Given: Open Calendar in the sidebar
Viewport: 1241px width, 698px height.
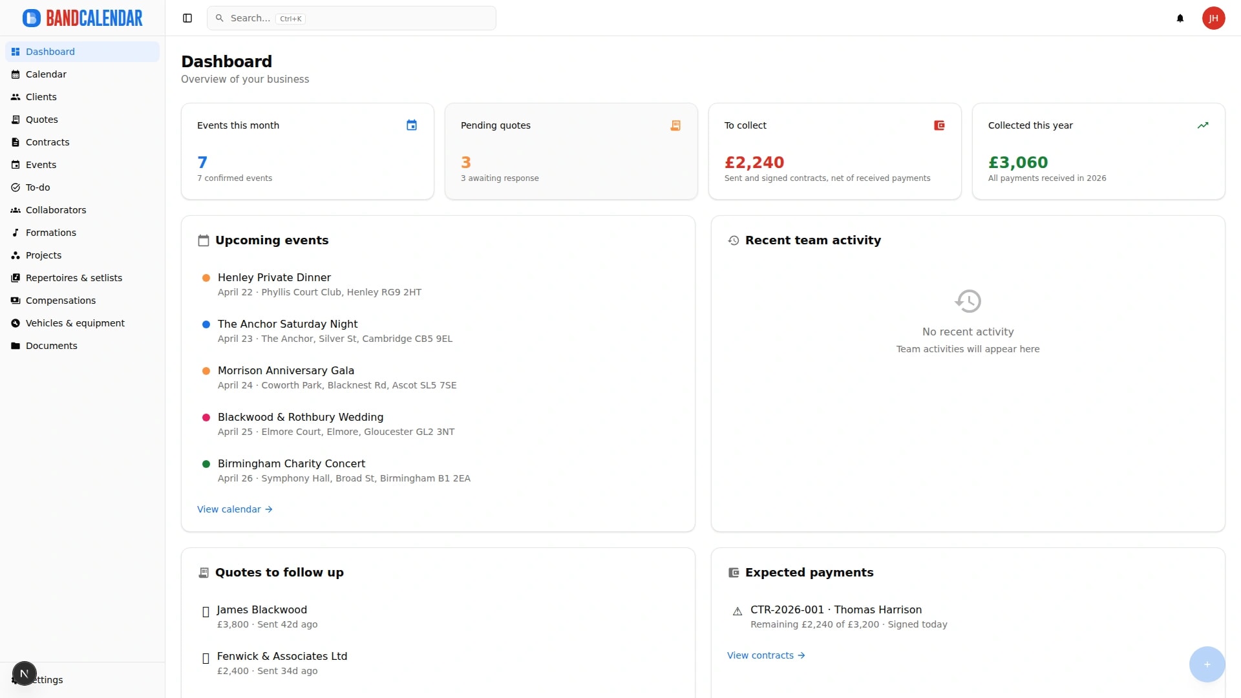Looking at the screenshot, I should [82, 74].
